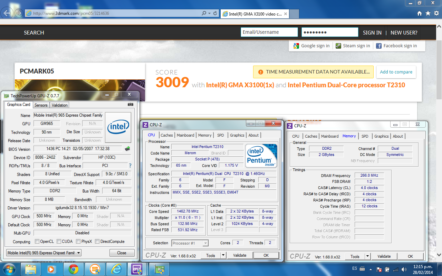Sign in with Facebook button

(x=396, y=46)
